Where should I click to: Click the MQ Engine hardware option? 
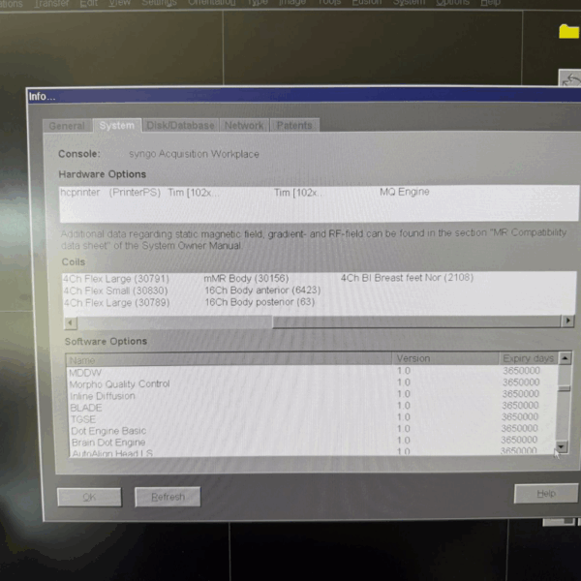pyautogui.click(x=404, y=192)
